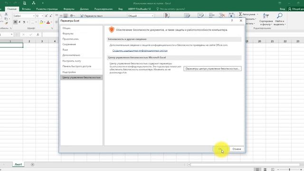Screen dimensions: 304x171
Task: Toggle italic formatting (К) in the ribbon
Action: pyautogui.click(x=19, y=22)
